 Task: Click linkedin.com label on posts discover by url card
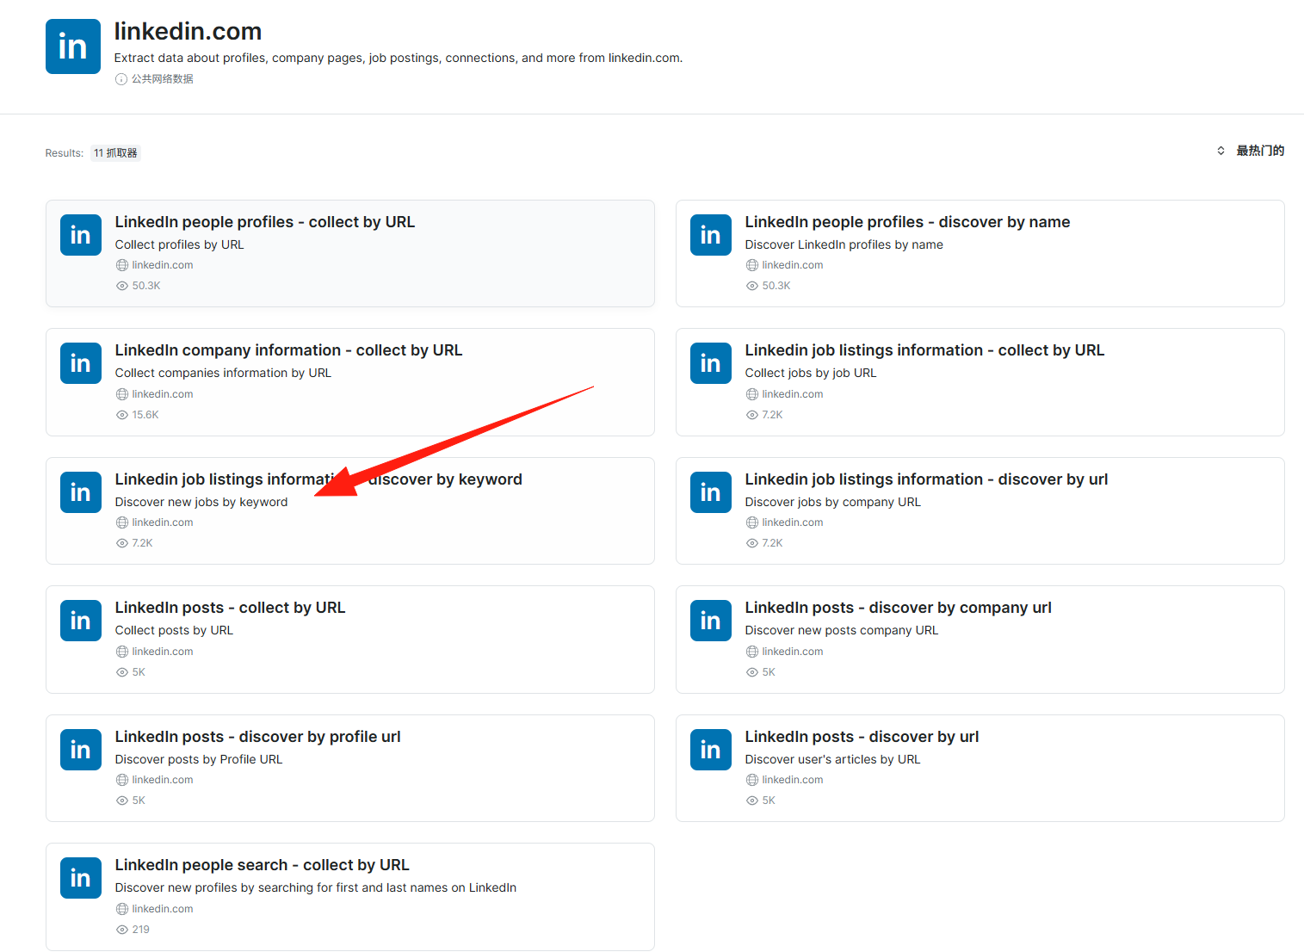coord(792,780)
